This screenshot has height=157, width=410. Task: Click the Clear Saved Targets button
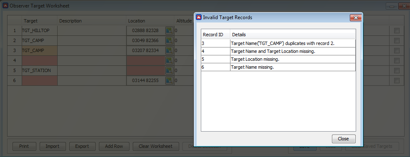pyautogui.click(x=372, y=146)
